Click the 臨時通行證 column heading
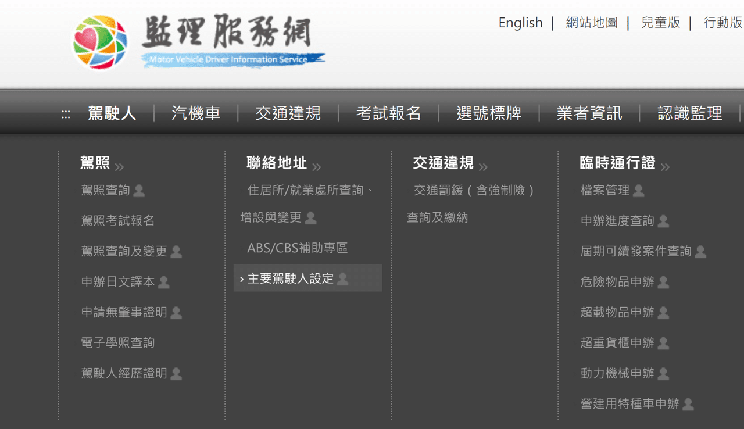Screen dimensions: 744x429 (617, 163)
